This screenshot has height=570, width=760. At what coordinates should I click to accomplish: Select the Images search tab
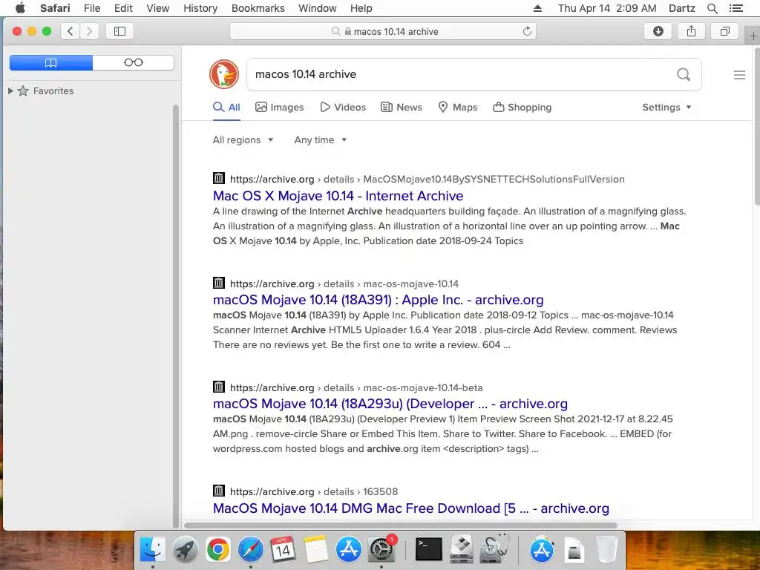[280, 107]
